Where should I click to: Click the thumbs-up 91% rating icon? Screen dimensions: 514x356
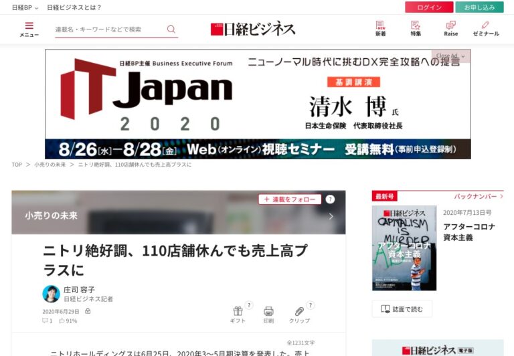[x=62, y=321]
